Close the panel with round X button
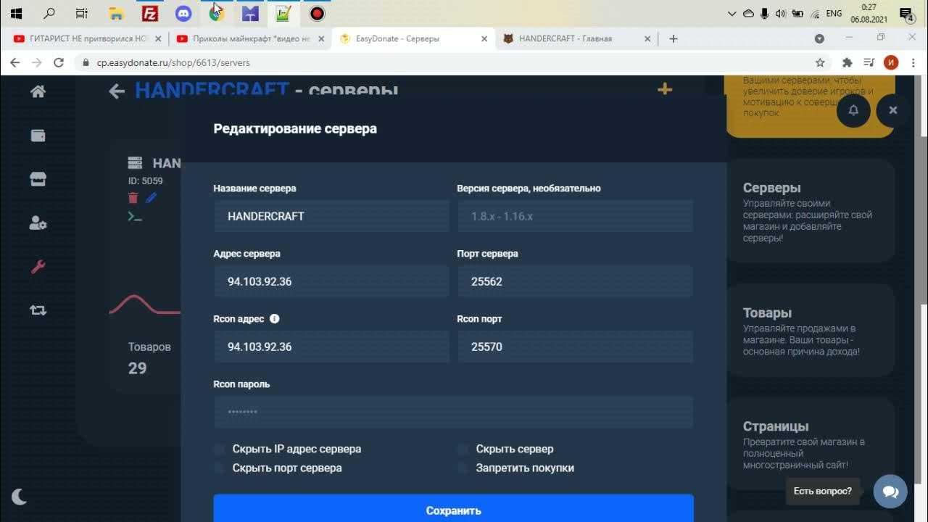This screenshot has width=928, height=522. click(893, 110)
